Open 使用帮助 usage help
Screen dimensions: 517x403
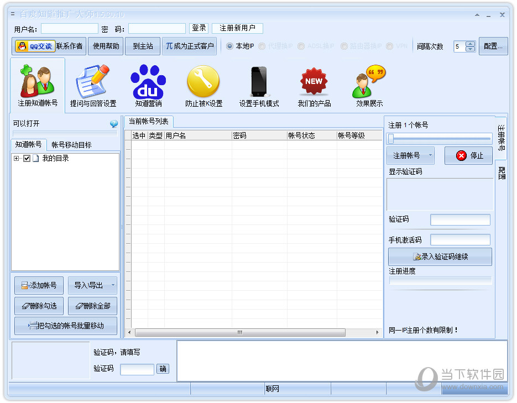[106, 46]
